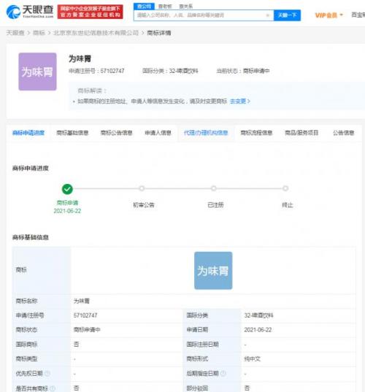Image resolution: width=365 pixels, height=392 pixels.
Task: Click help icon next to 是否共有商标
Action: click(53, 388)
